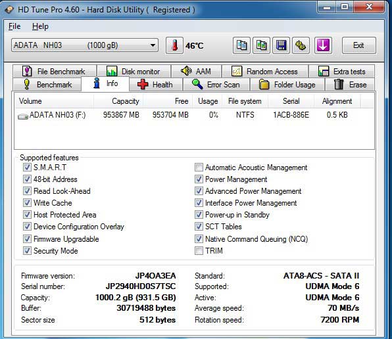Click the ADATA NH03 (F:) drive icon
Viewport: 392px width, 339px height.
23,116
